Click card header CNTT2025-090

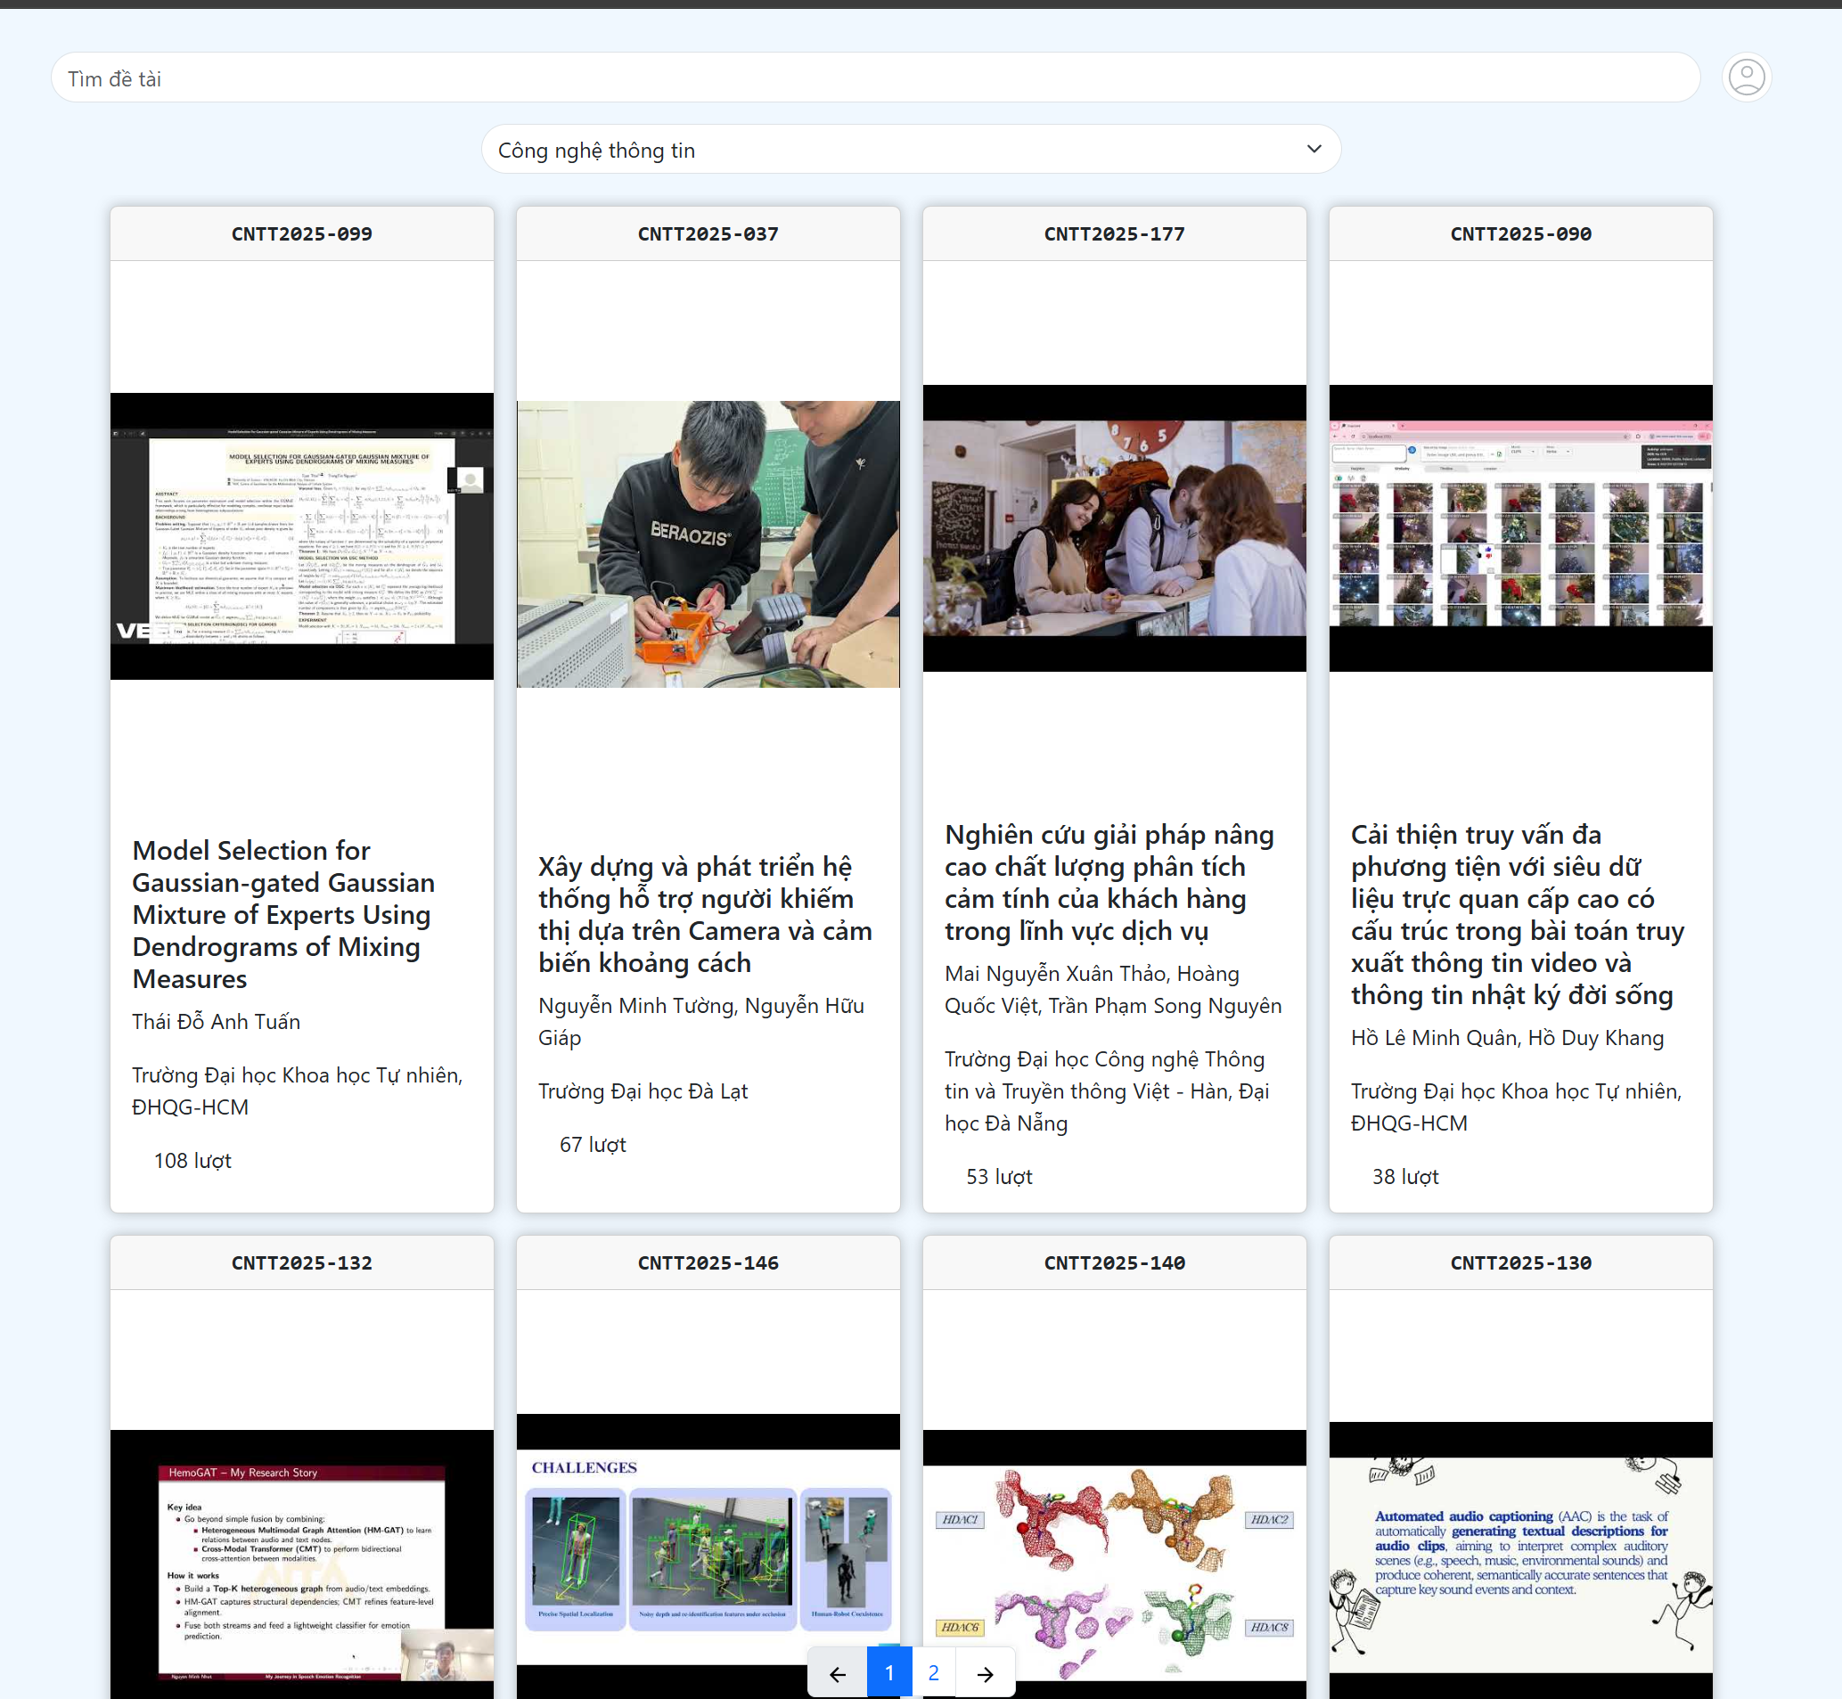click(1520, 233)
